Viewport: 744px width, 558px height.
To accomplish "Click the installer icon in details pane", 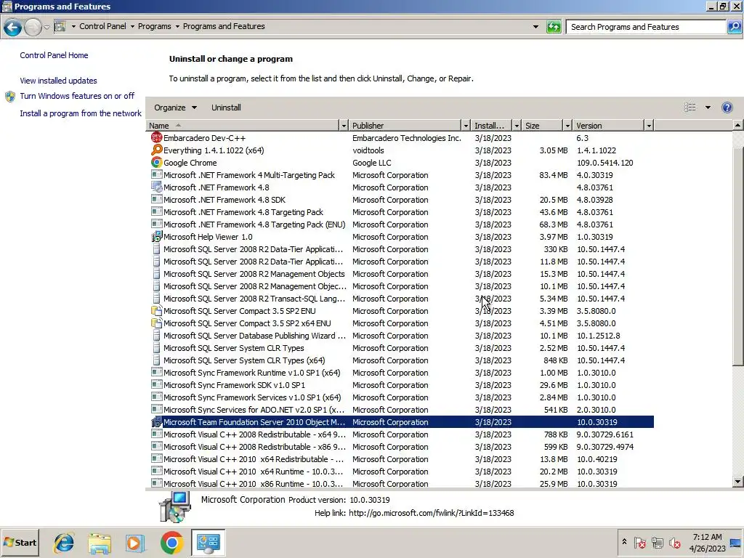I will pyautogui.click(x=174, y=507).
